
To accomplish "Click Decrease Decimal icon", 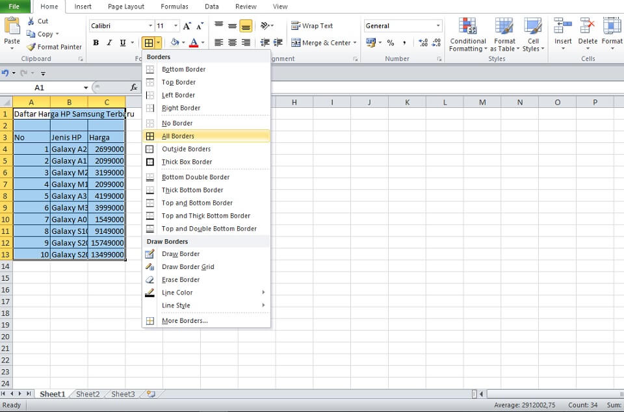I will tap(436, 42).
